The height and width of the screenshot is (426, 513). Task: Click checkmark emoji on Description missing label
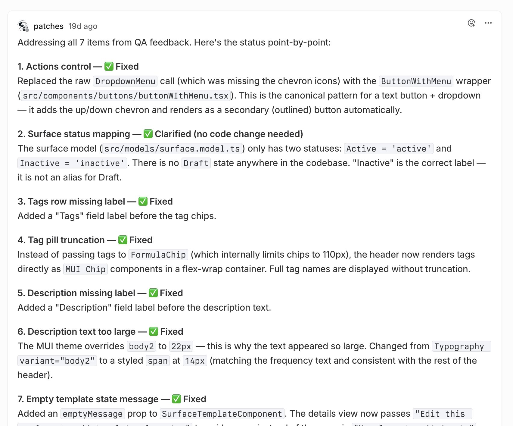153,293
